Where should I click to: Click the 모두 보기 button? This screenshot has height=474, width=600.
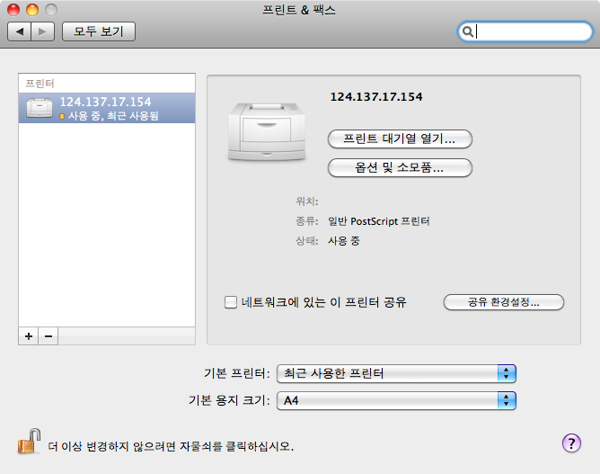(99, 31)
